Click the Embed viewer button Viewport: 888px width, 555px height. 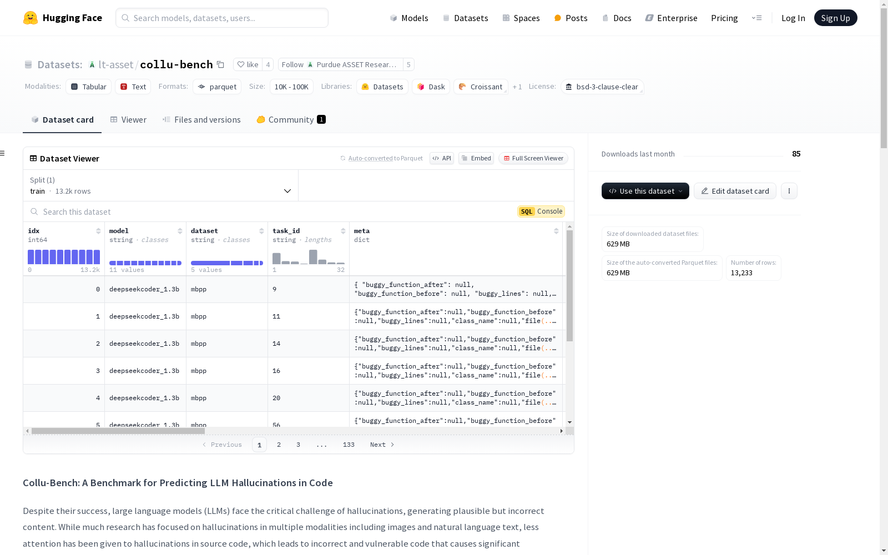point(476,158)
